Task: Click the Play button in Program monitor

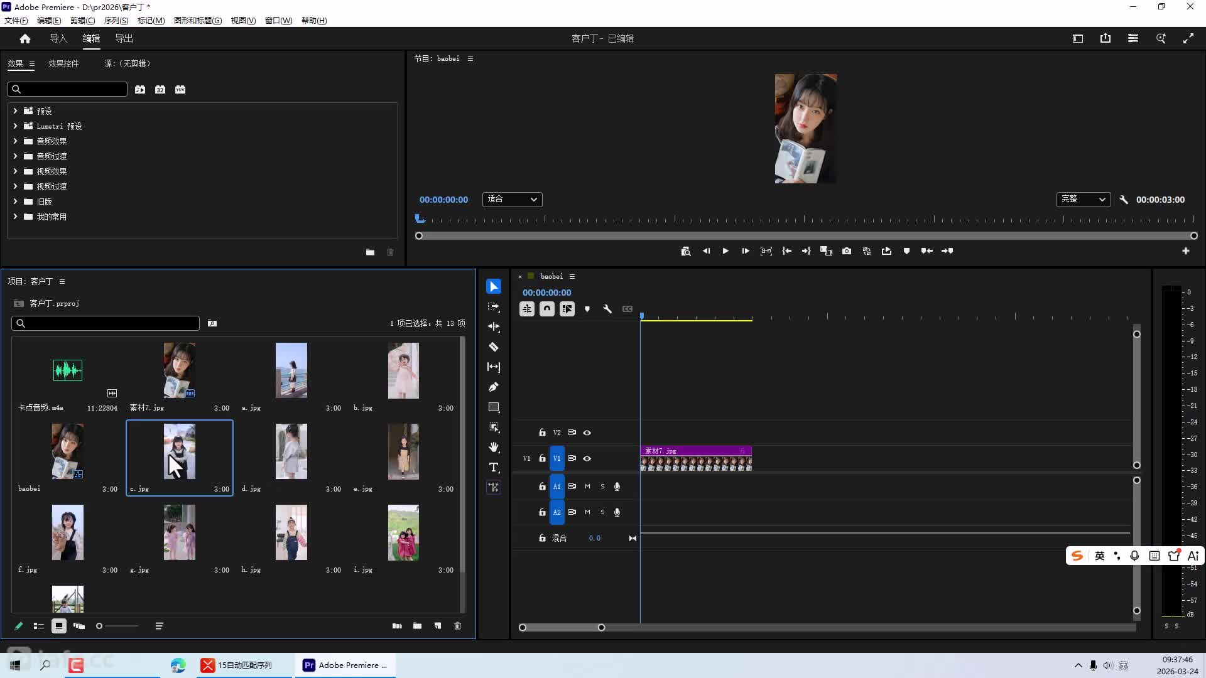Action: tap(725, 251)
